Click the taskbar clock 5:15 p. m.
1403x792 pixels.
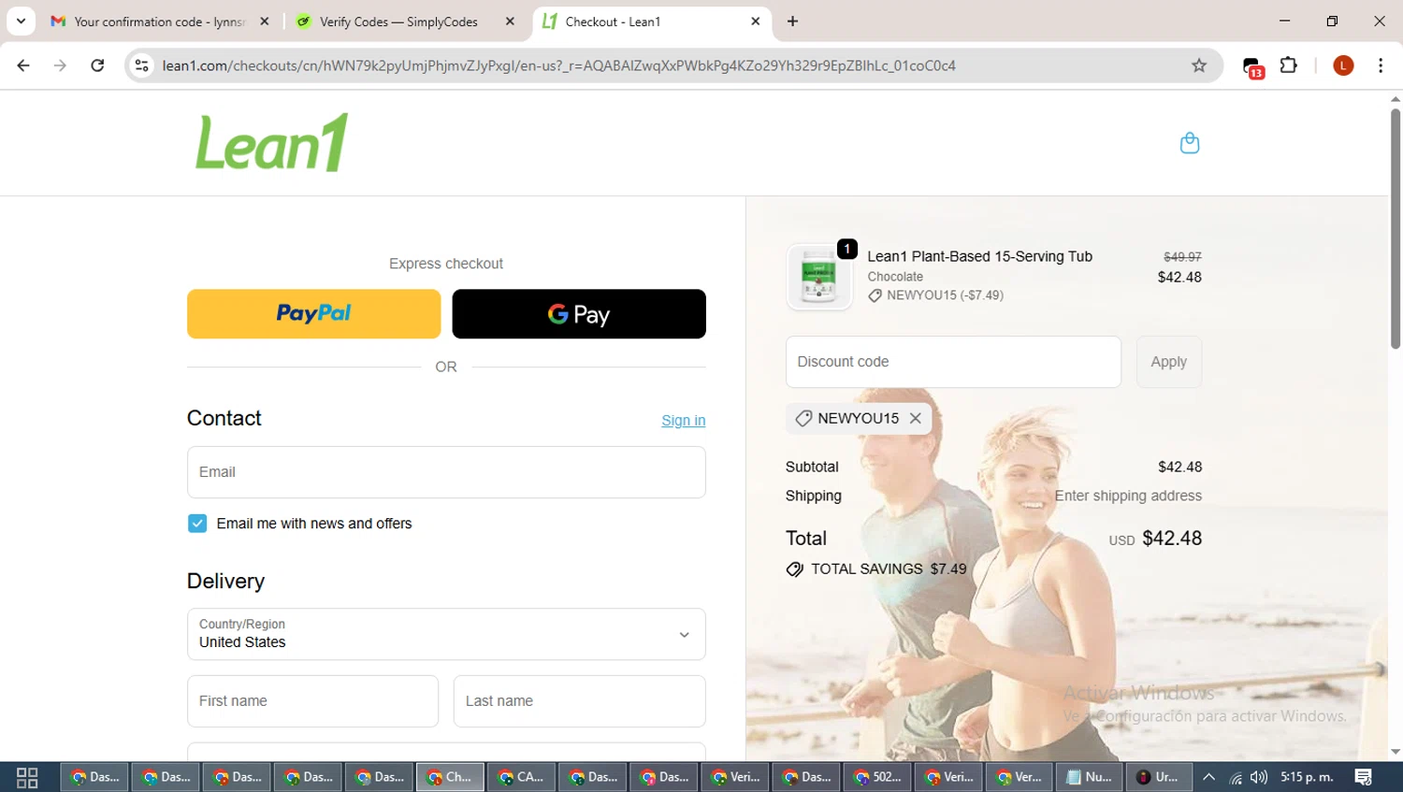[1307, 777]
